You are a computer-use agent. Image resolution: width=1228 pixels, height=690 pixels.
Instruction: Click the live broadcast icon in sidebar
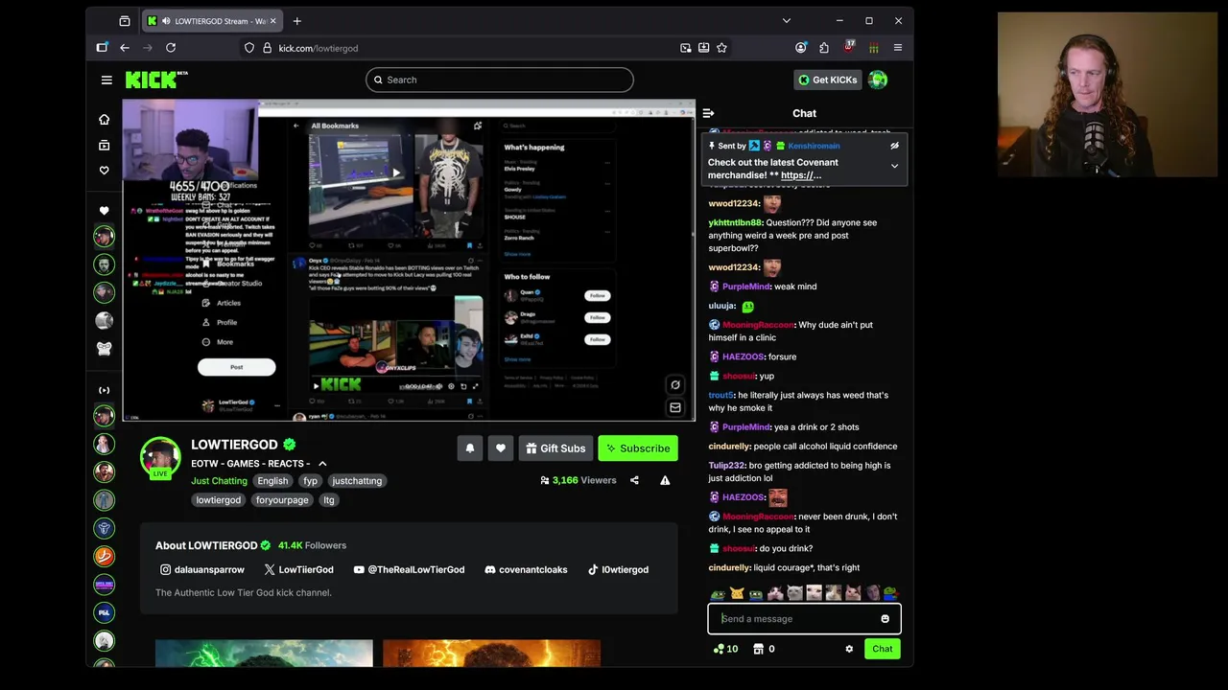(104, 390)
